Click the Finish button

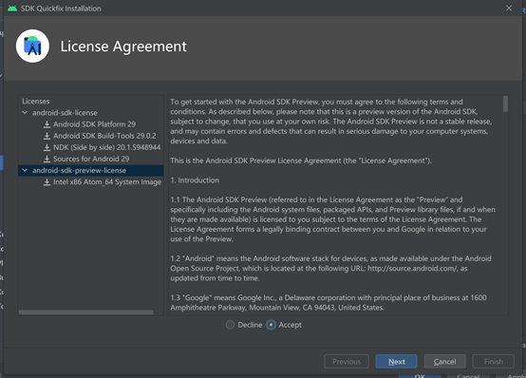(493, 362)
